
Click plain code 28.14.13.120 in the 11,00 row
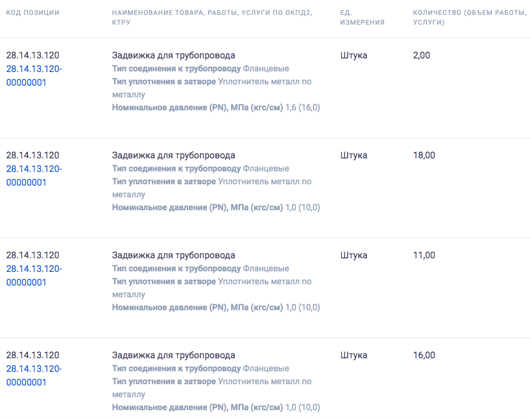32,255
